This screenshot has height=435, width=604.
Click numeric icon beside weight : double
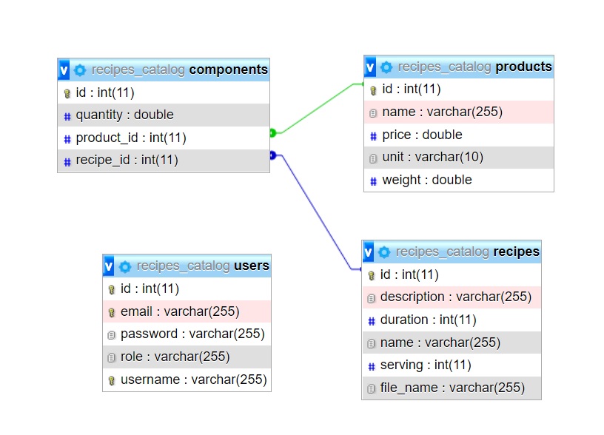[373, 181]
